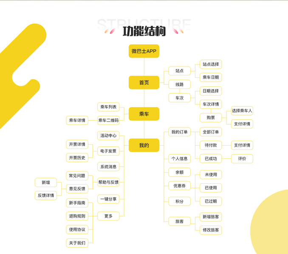This screenshot has width=288, height=254.
Task: Click the 乘车二维码 node
Action: click(x=108, y=120)
